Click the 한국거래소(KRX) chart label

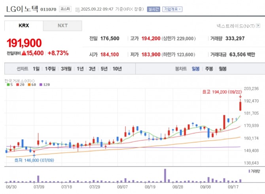point(19,81)
